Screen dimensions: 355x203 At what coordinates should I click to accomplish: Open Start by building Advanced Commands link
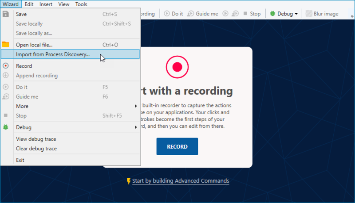(x=181, y=181)
